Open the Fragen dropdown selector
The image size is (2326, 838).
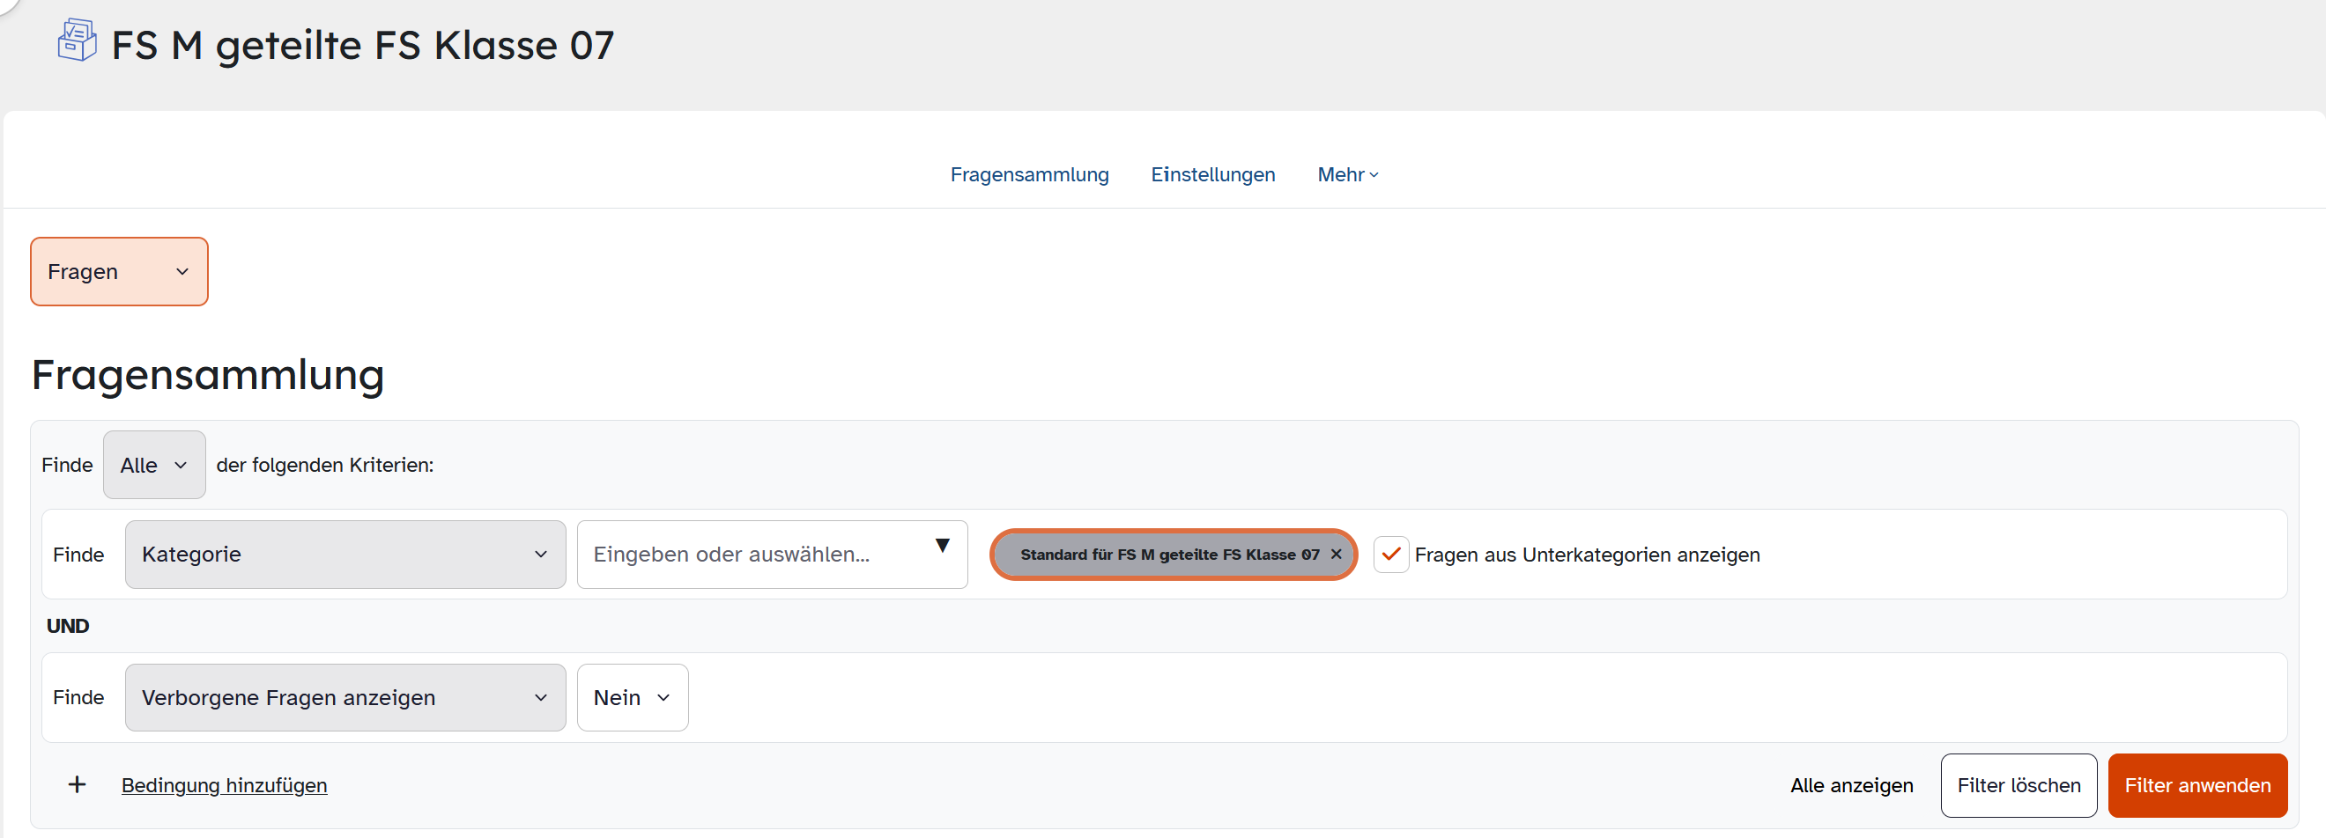tap(119, 271)
